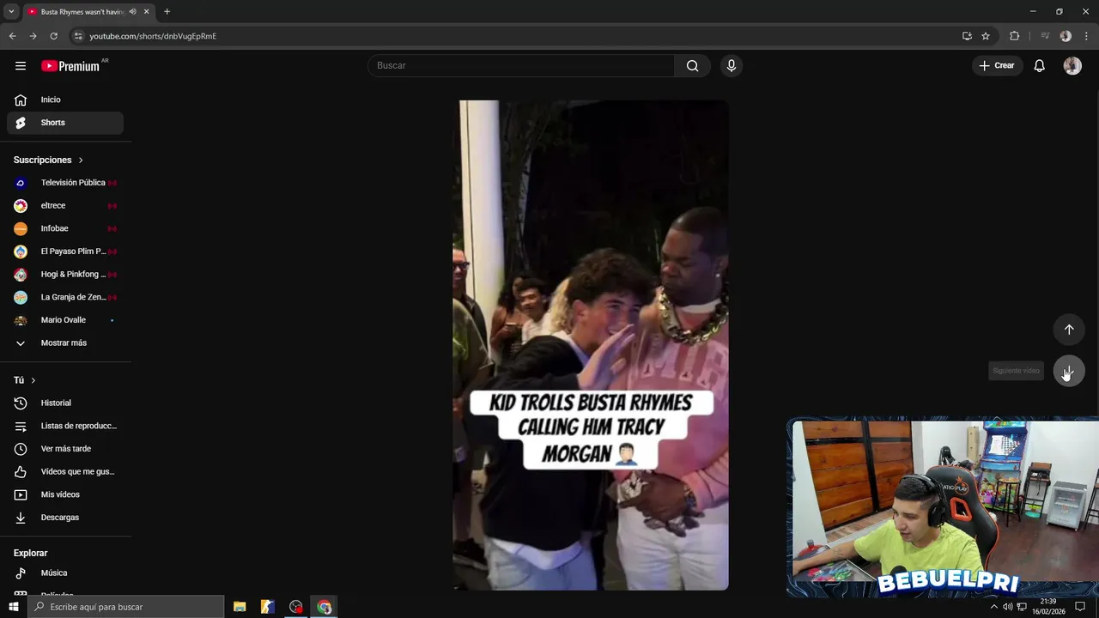This screenshot has width=1099, height=618.
Task: Open Videos que me gustan
Action: click(65, 471)
